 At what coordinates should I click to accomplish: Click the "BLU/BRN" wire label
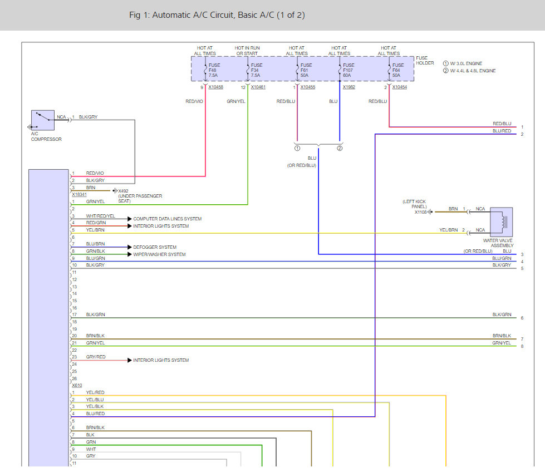point(95,244)
